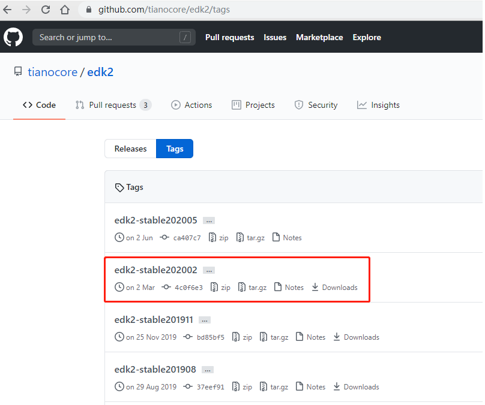
Task: Open commit ca407c7
Action: 180,238
